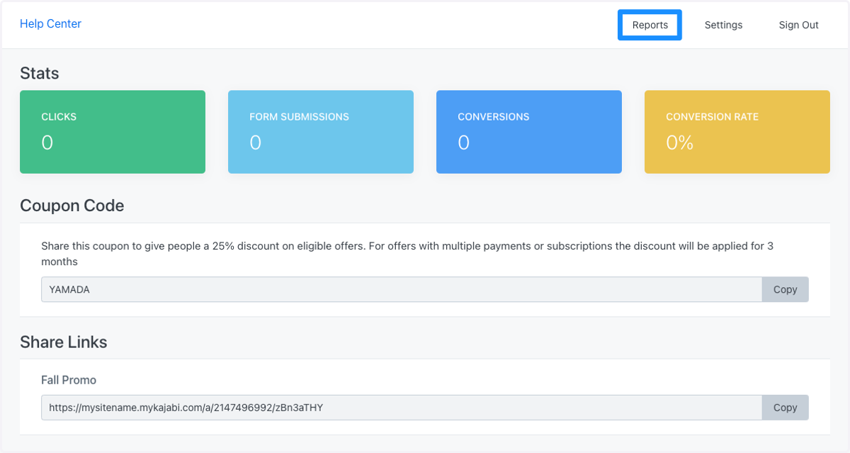850x453 pixels.
Task: Open Settings in the top navigation
Action: point(723,25)
